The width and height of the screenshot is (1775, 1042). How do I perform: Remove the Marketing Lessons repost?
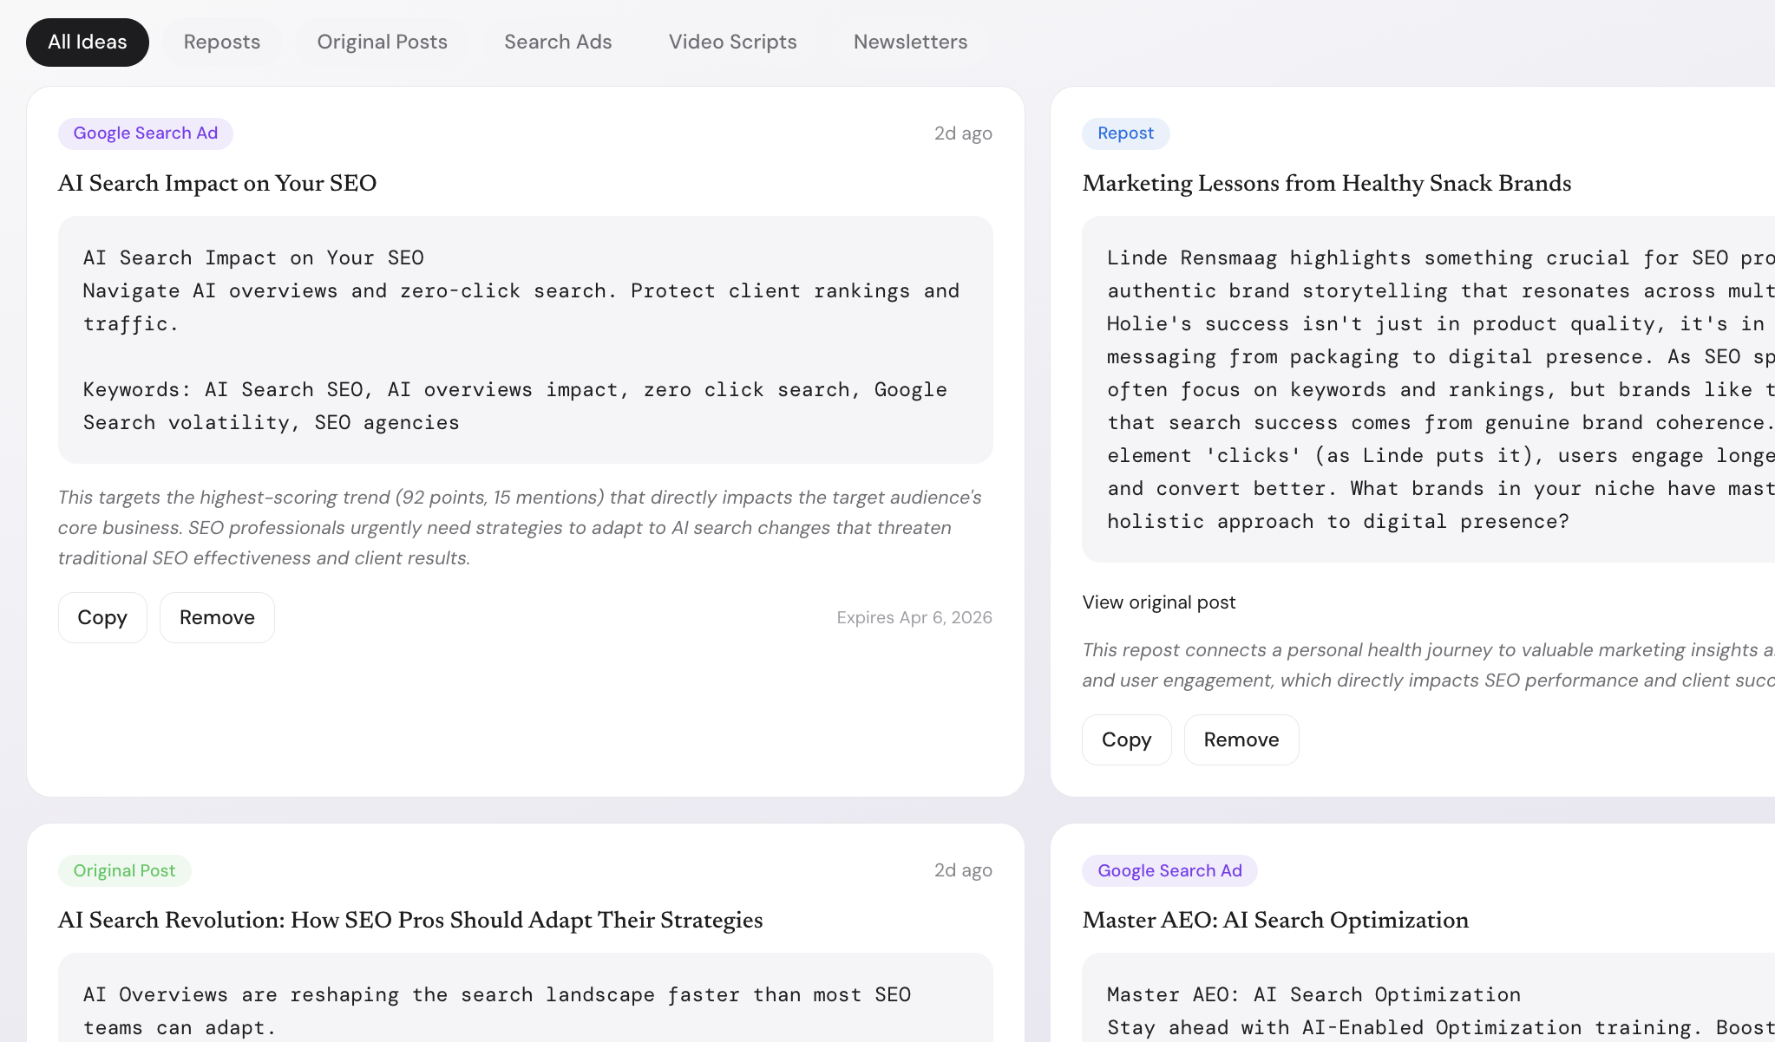pyautogui.click(x=1241, y=739)
